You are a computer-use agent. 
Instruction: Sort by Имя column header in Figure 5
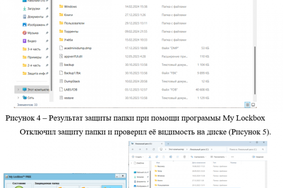tap(158, 163)
